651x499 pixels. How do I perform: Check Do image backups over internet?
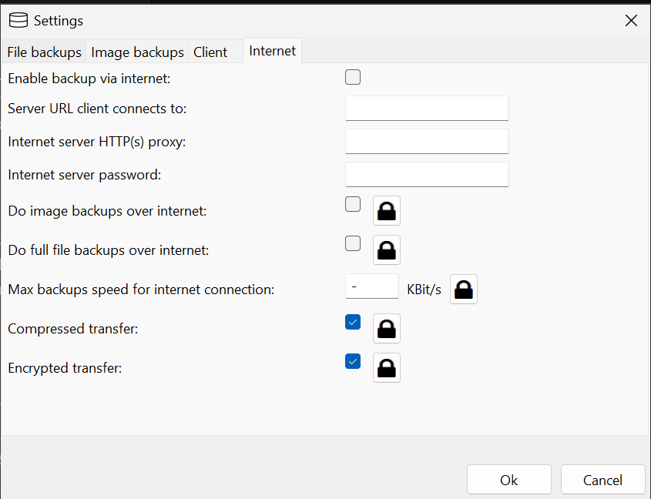pos(353,204)
